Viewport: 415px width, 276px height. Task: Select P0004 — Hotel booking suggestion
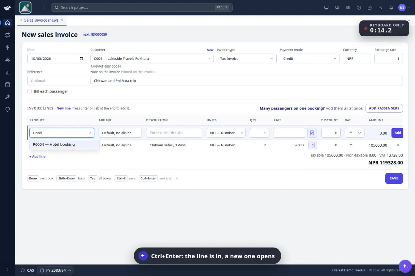point(64,144)
